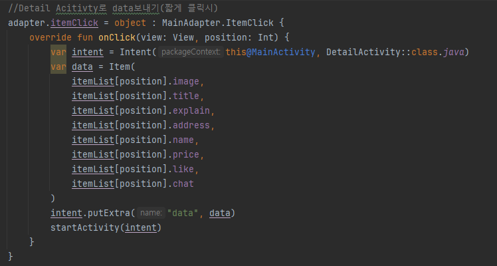Click MainAdapter.ItemClick type reference

point(218,23)
